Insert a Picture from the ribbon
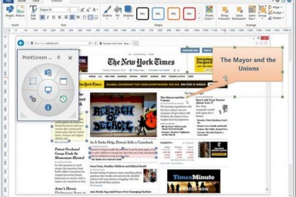 (x=20, y=11)
